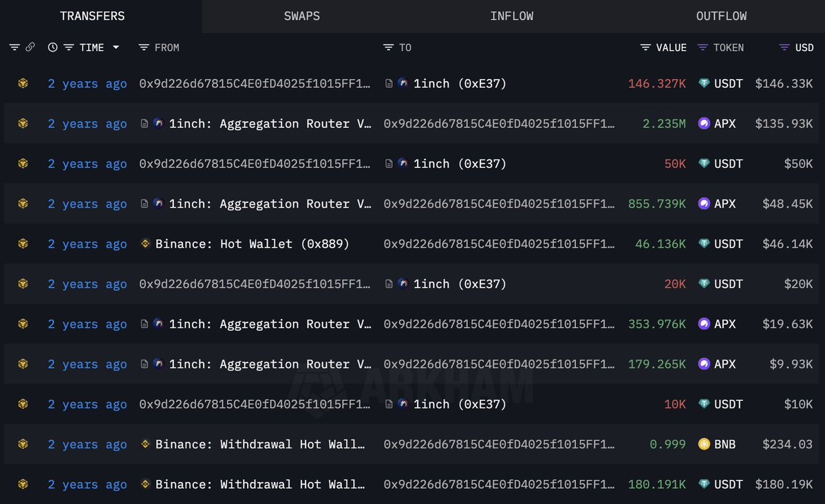Click BNB chain icon on $234.03 BNB row
The height and width of the screenshot is (504, 825).
[x=23, y=443]
